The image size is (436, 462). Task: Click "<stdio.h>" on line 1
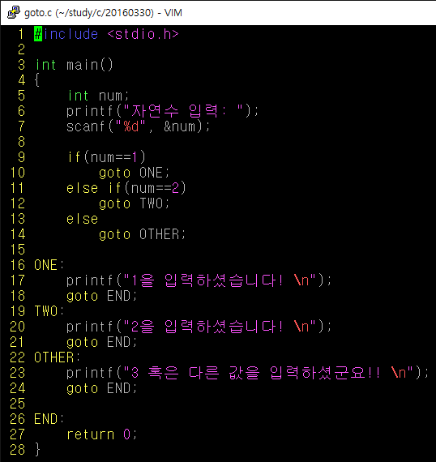[143, 34]
